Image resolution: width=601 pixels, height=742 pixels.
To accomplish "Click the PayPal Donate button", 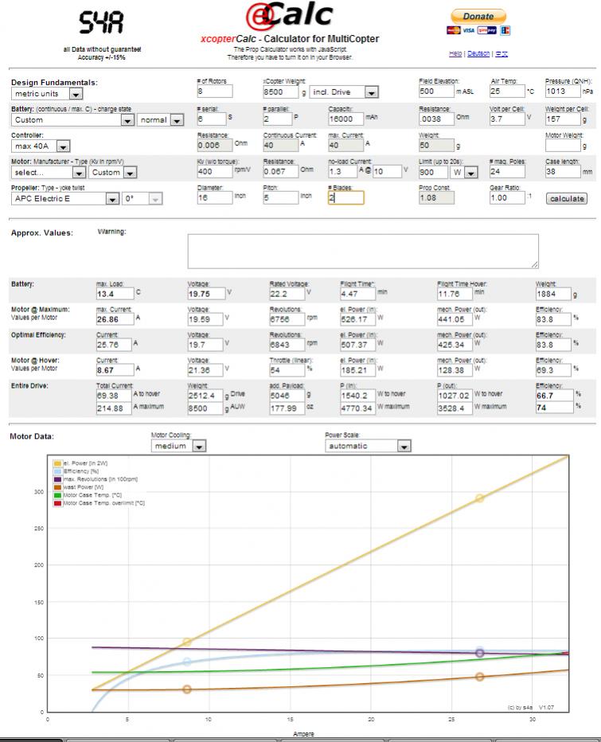I will pos(478,16).
